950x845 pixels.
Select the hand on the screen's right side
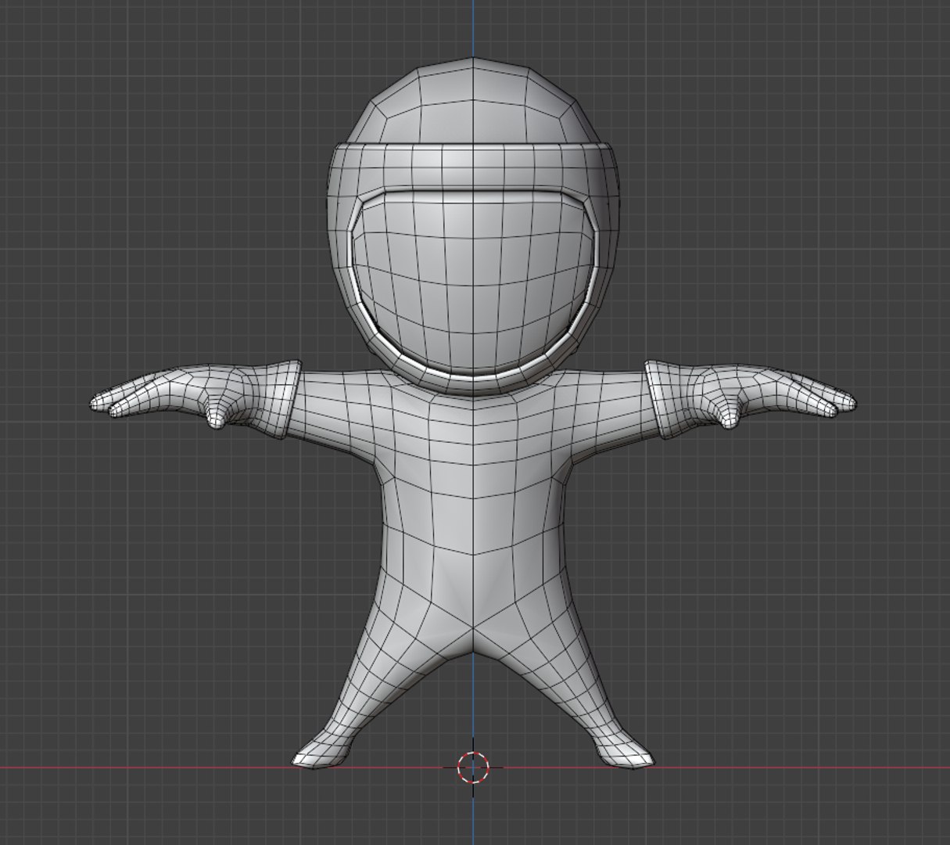774,395
